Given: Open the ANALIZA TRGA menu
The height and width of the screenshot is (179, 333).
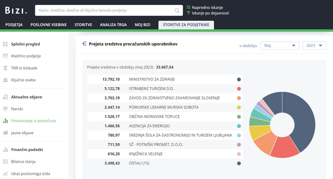Looking at the screenshot, I should pyautogui.click(x=114, y=25).
